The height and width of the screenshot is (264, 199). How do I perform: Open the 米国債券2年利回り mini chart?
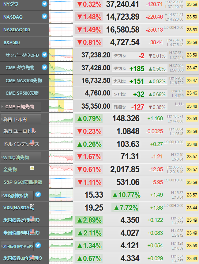tap(61, 220)
